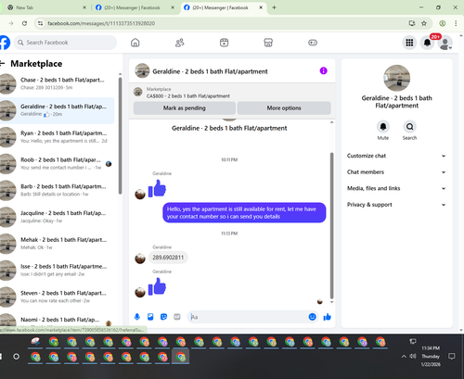Select the Geraldine conversation row
The width and height of the screenshot is (464, 379).
(x=58, y=110)
